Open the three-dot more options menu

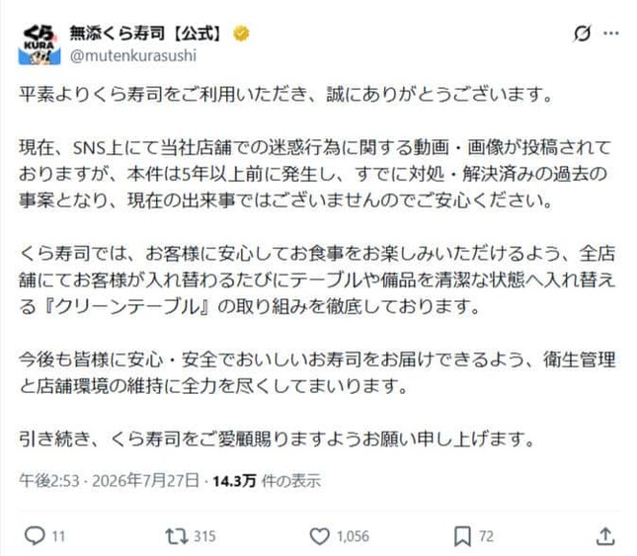pyautogui.click(x=611, y=34)
